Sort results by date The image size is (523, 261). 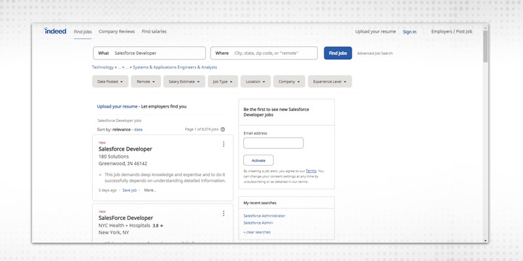pyautogui.click(x=139, y=130)
